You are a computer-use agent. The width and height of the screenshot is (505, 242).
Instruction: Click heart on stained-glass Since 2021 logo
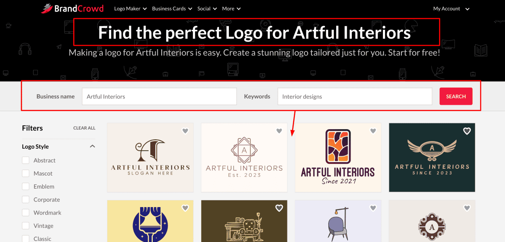point(373,131)
